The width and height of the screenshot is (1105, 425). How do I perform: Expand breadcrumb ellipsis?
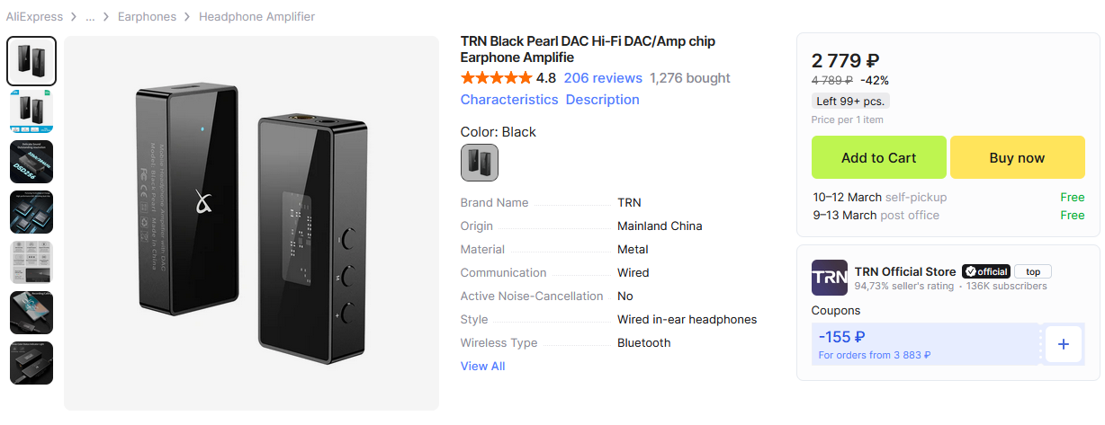[x=90, y=17]
